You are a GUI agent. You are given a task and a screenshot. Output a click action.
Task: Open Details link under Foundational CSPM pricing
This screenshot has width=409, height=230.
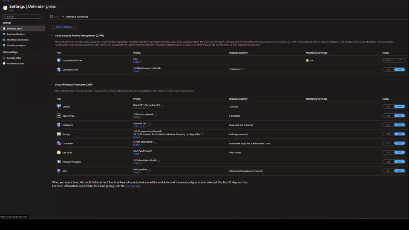pyautogui.click(x=138, y=62)
